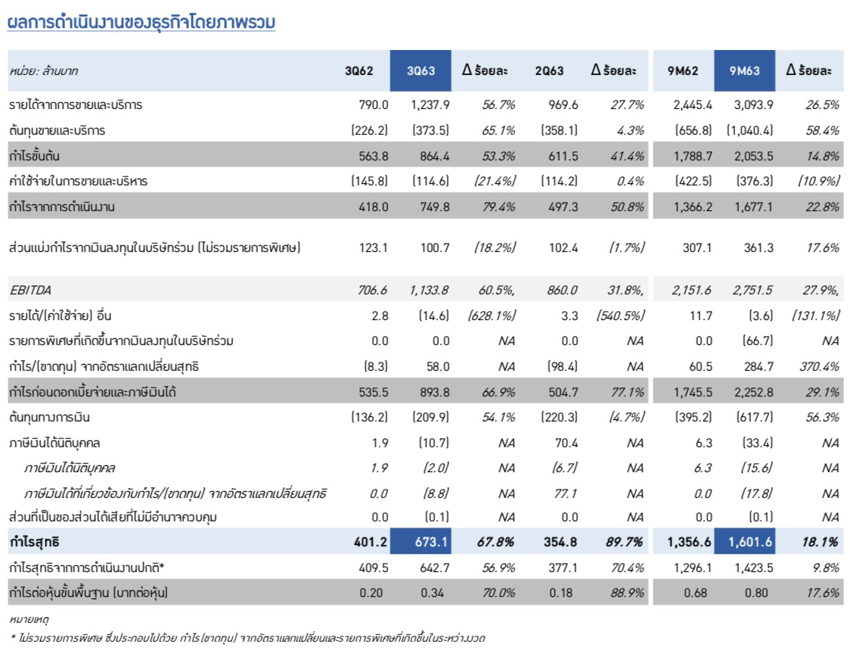Select the highlighted 9M63 column header

(x=744, y=71)
